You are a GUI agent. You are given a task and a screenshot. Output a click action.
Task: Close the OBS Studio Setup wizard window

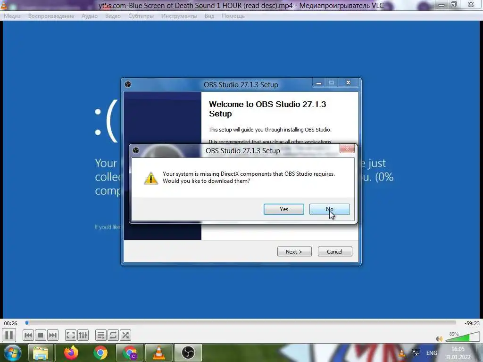[349, 83]
